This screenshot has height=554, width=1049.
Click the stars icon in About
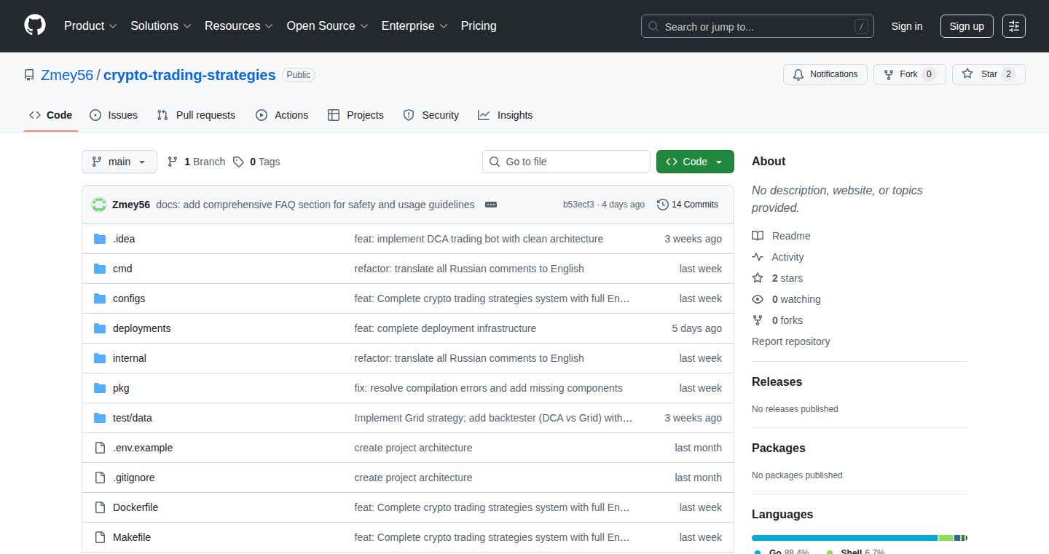(x=758, y=278)
